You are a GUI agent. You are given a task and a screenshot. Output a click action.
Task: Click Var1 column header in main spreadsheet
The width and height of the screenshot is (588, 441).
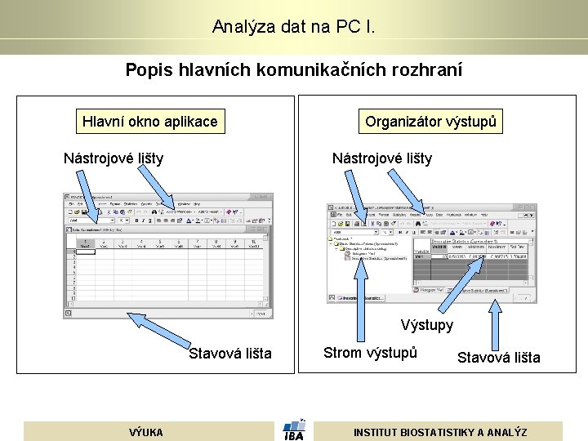coord(86,244)
